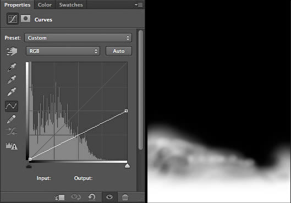This screenshot has height=203, width=291.
Task: Click the Output label
Action: [x=83, y=178]
